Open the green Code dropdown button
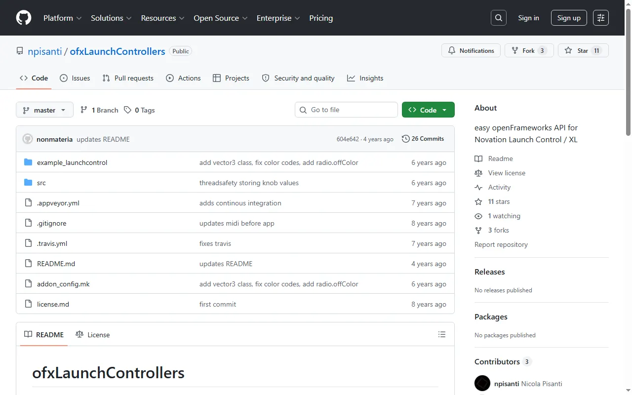 tap(428, 110)
